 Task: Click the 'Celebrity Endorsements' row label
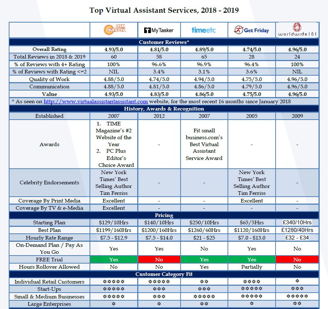(x=50, y=182)
